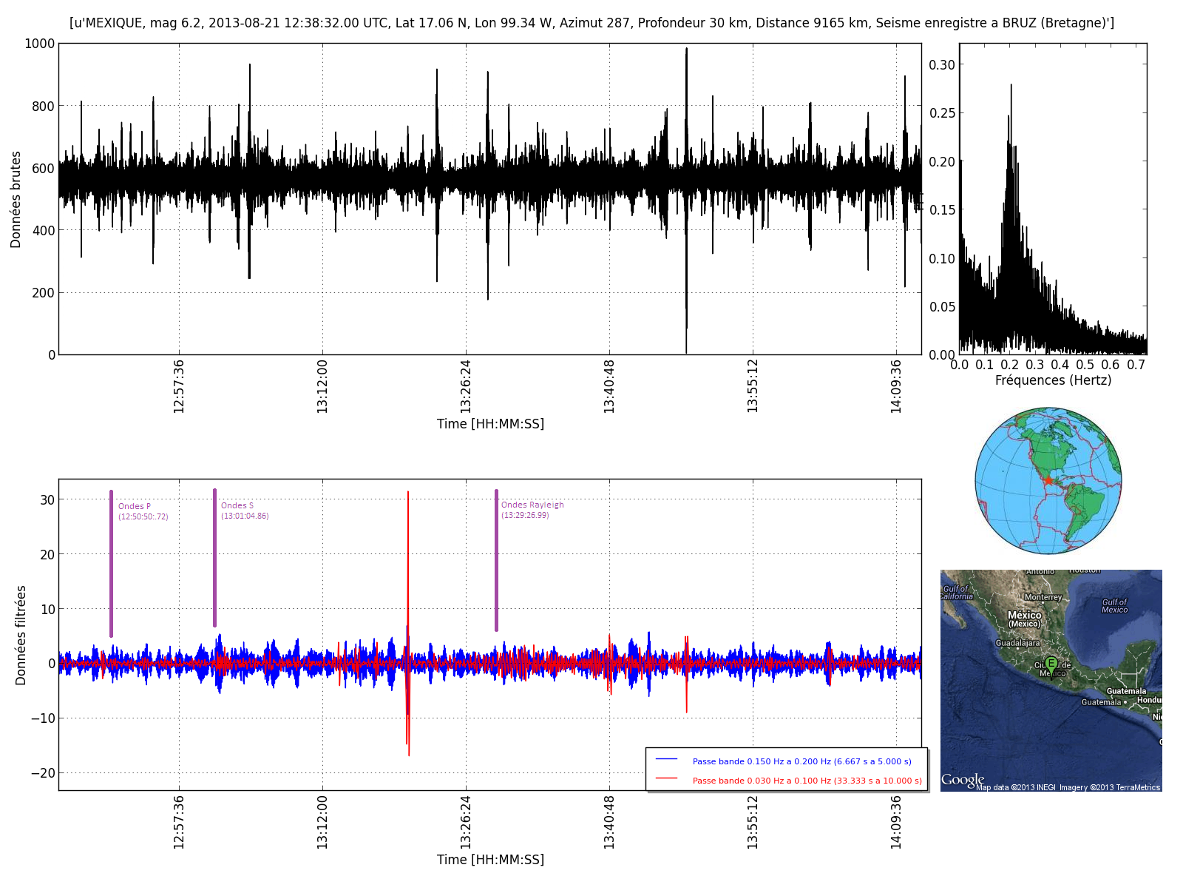Click the Données filtrées y-axis label
This screenshot has width=1183, height=879.
pyautogui.click(x=21, y=635)
